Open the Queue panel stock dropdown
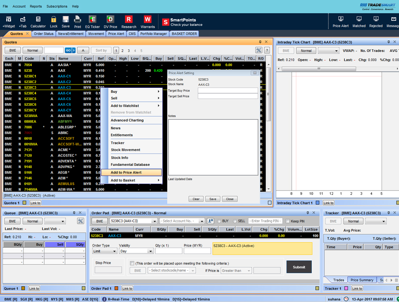Image resolution: width=399 pixels, height=302 pixels. (x=55, y=221)
